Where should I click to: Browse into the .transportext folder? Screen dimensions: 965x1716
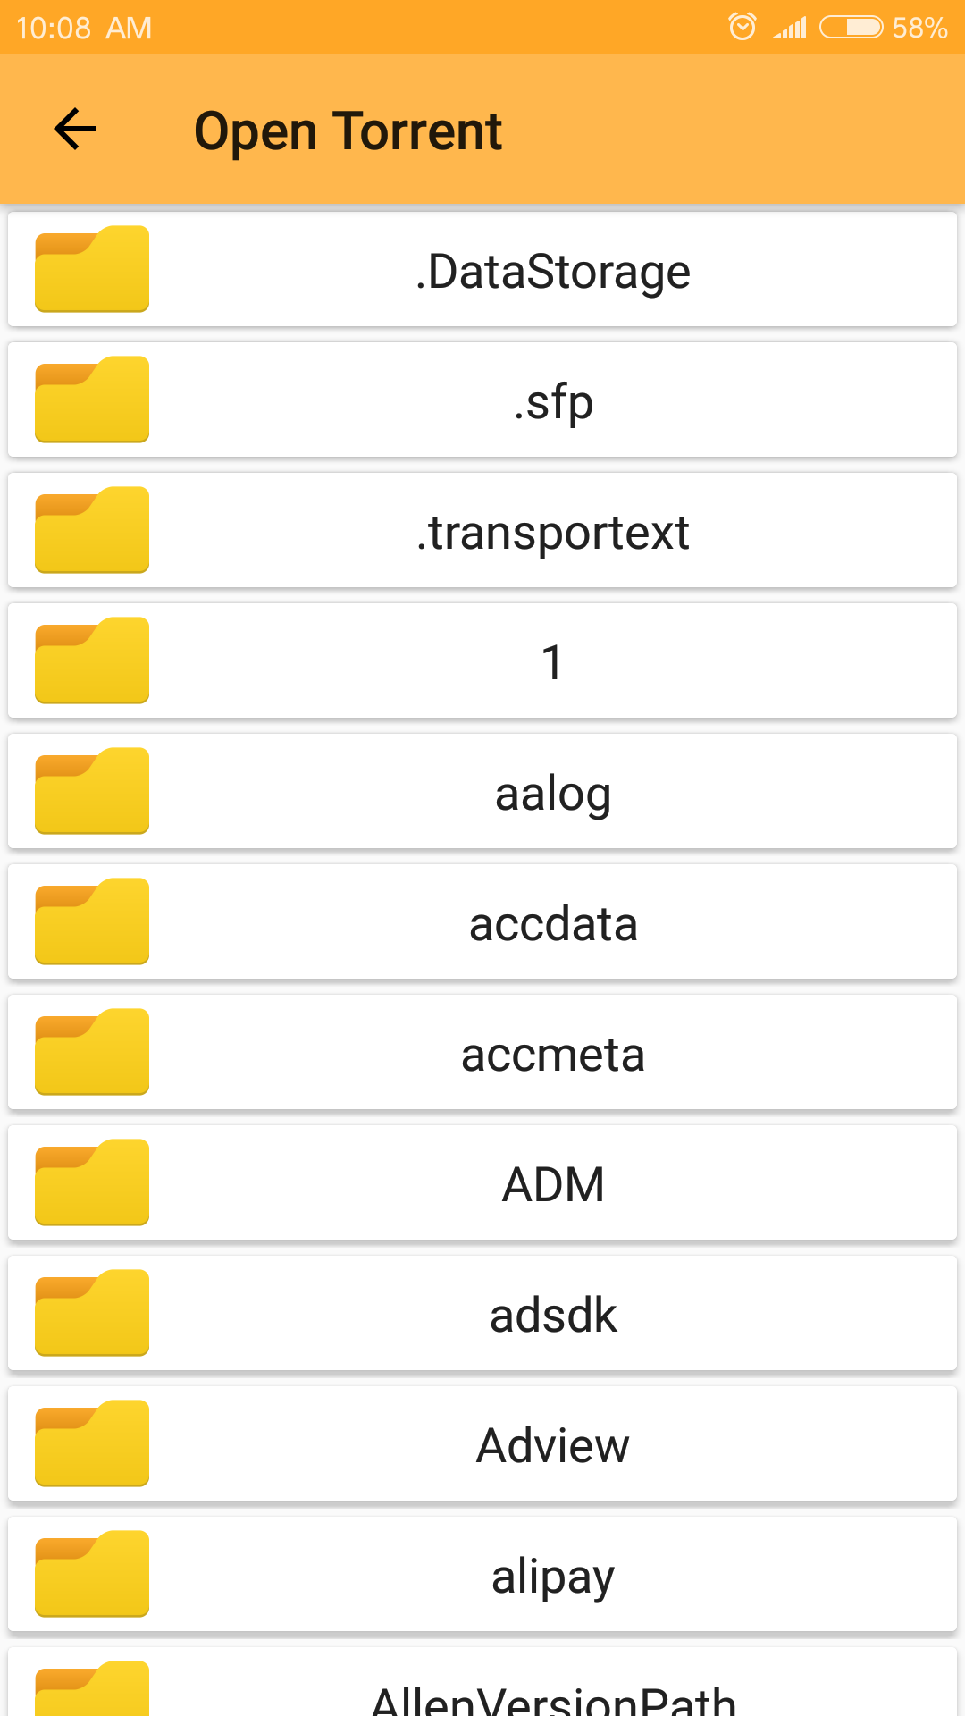pyautogui.click(x=552, y=532)
